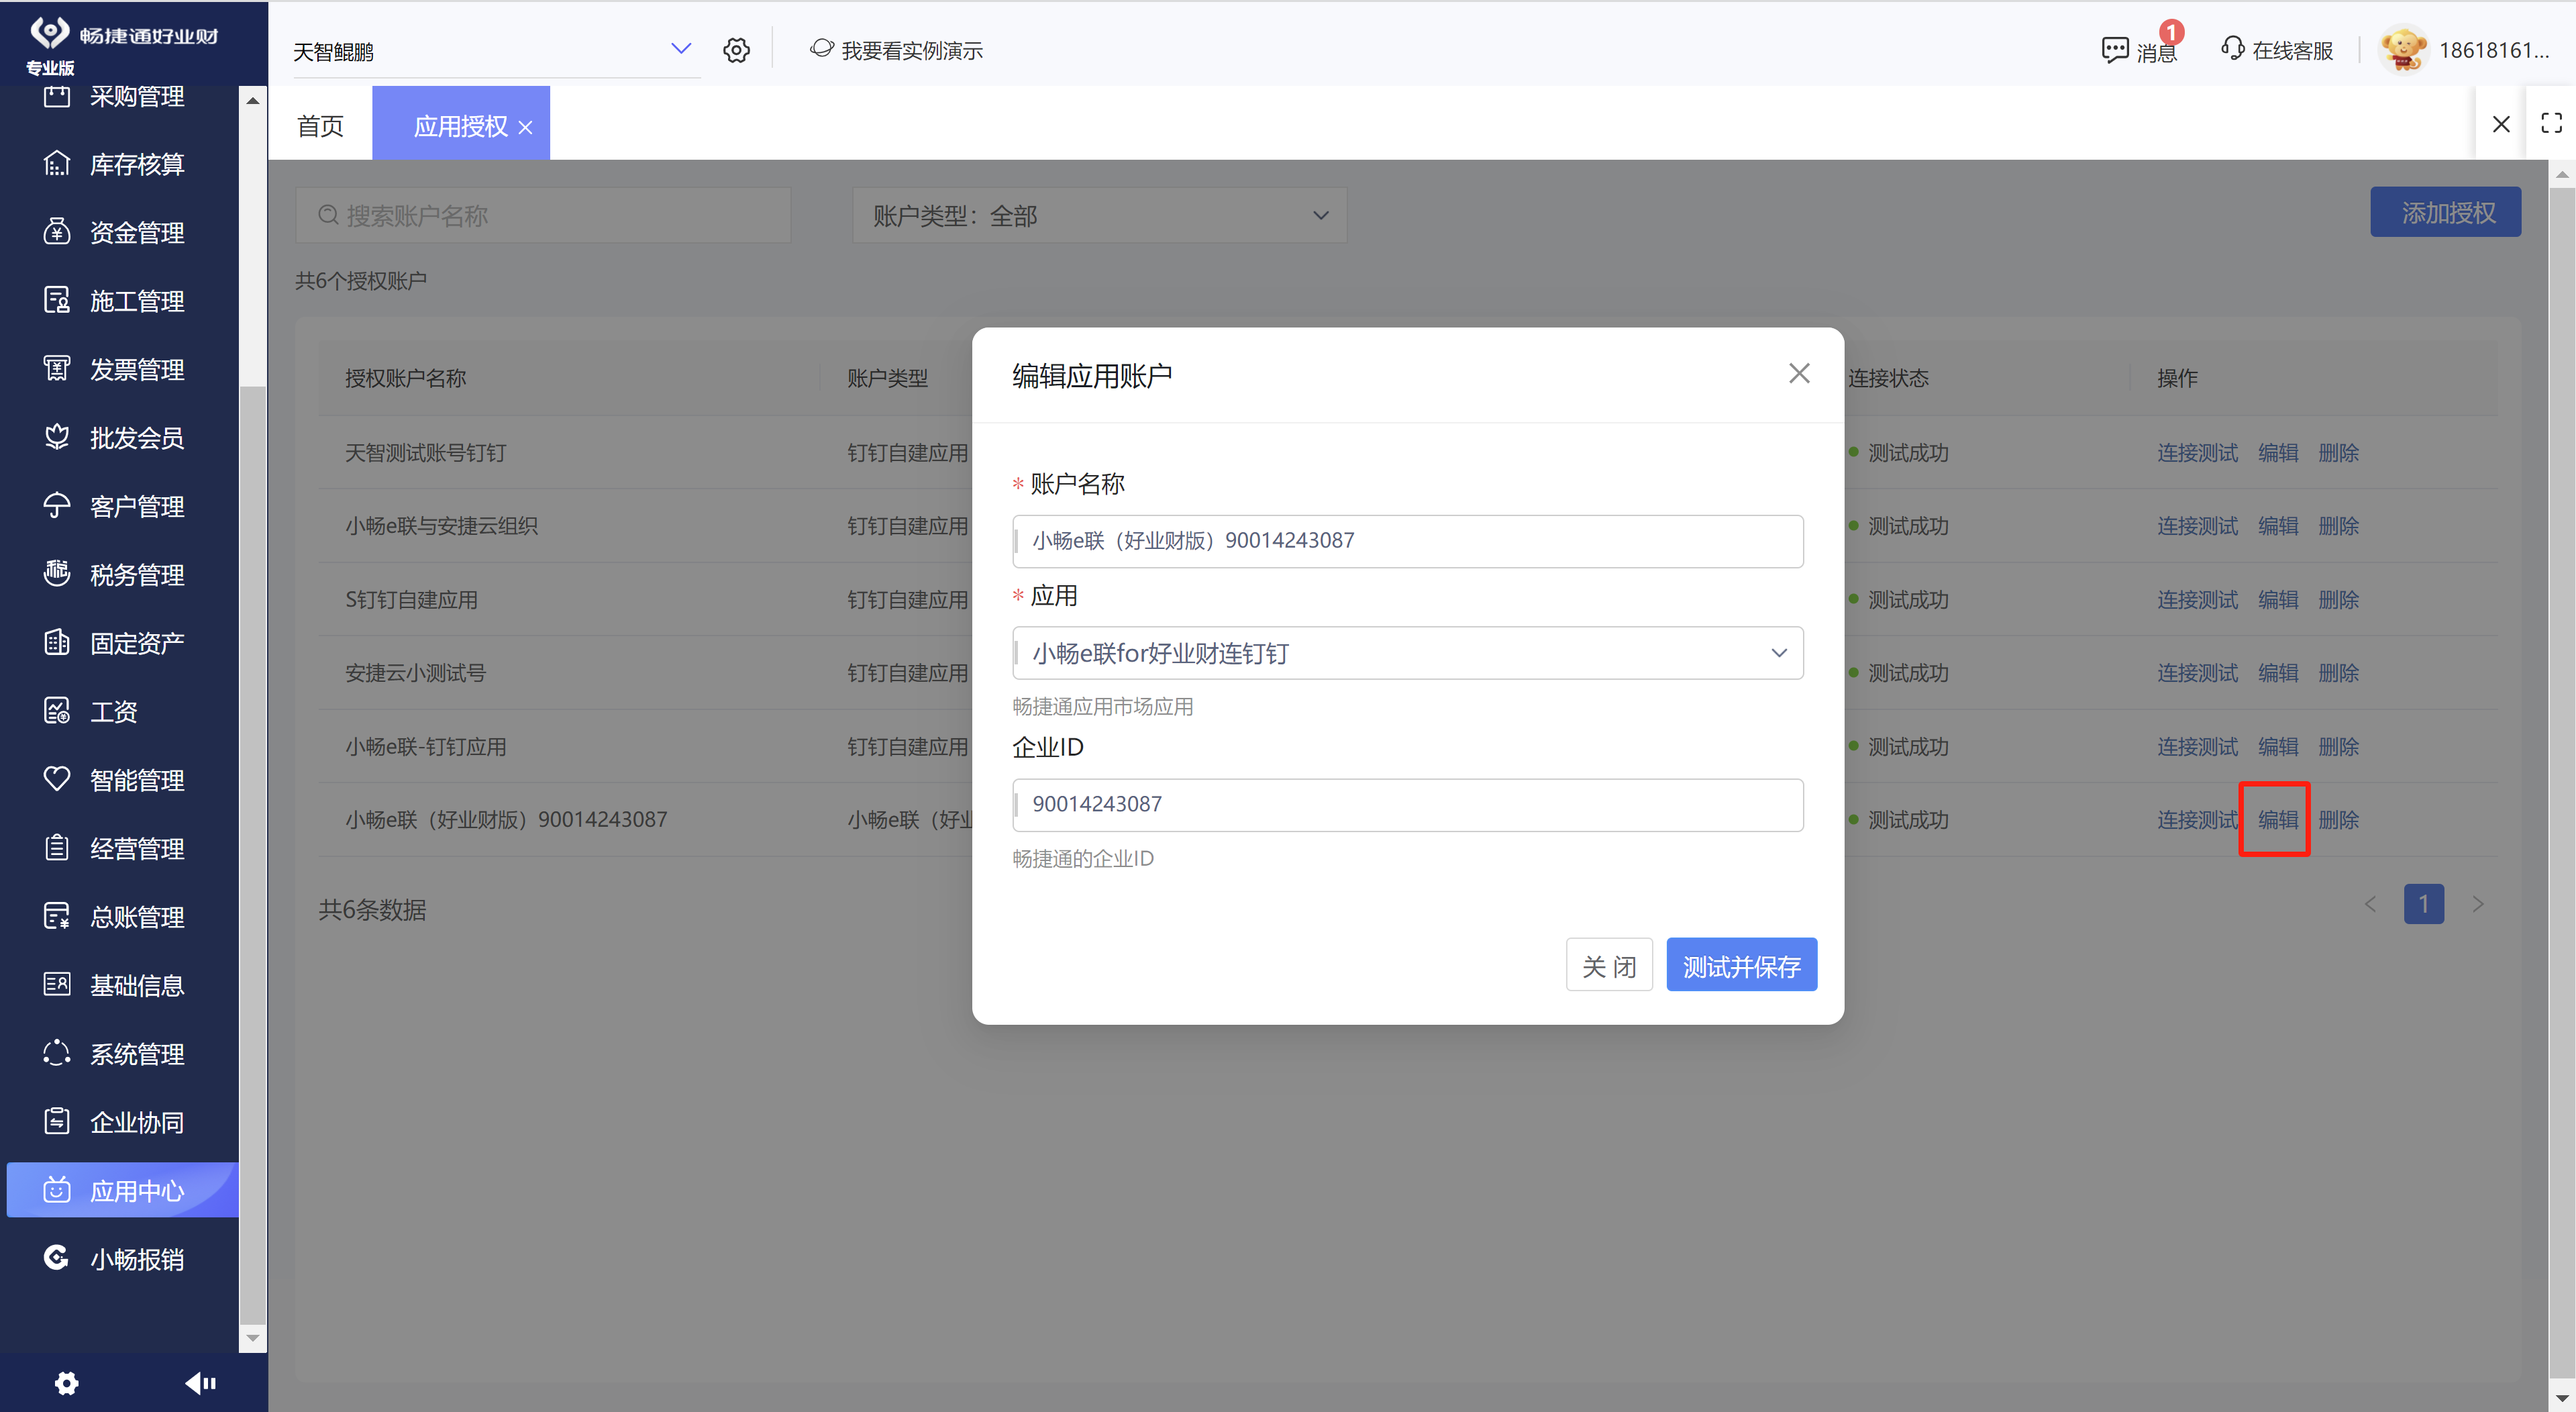Open 施工管理 sidebar icon
This screenshot has width=2576, height=1412.
point(57,300)
